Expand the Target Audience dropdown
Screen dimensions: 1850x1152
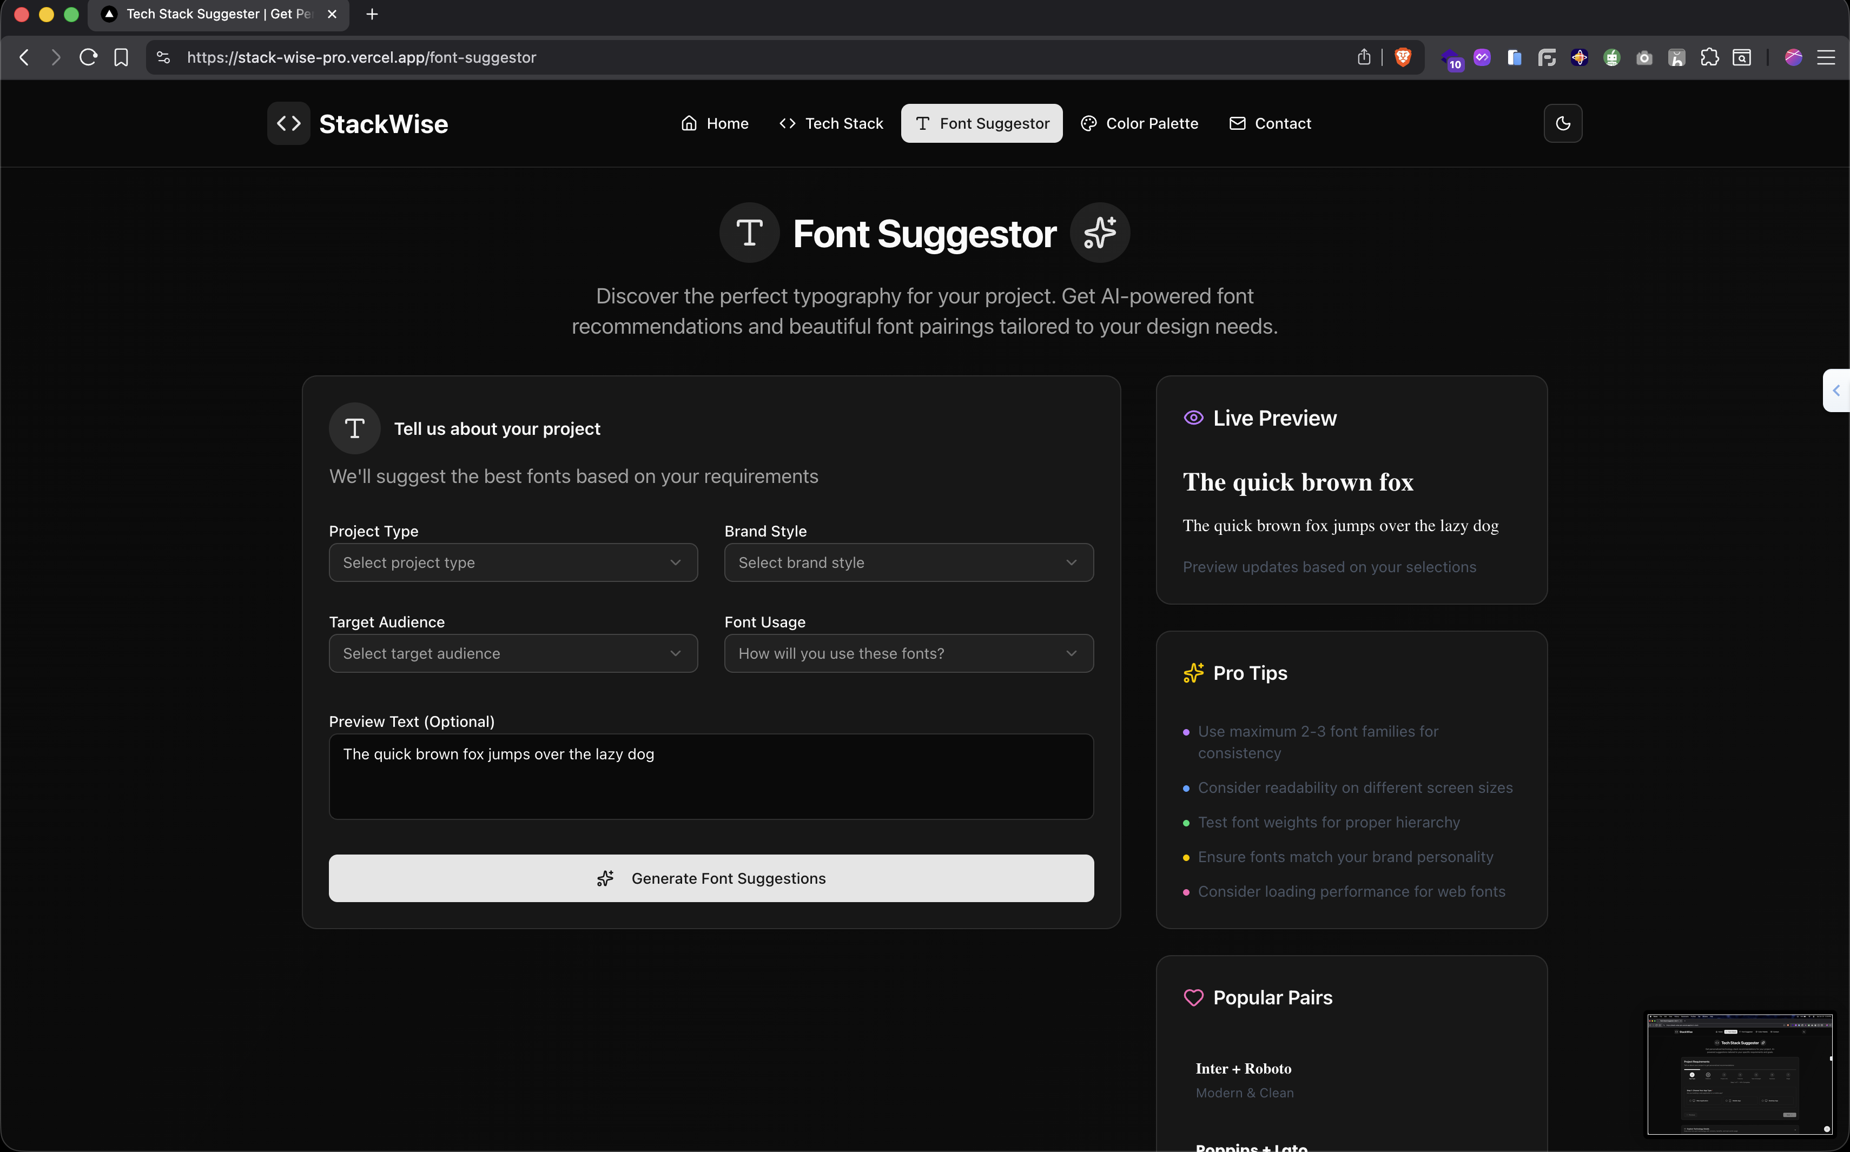[x=513, y=653]
